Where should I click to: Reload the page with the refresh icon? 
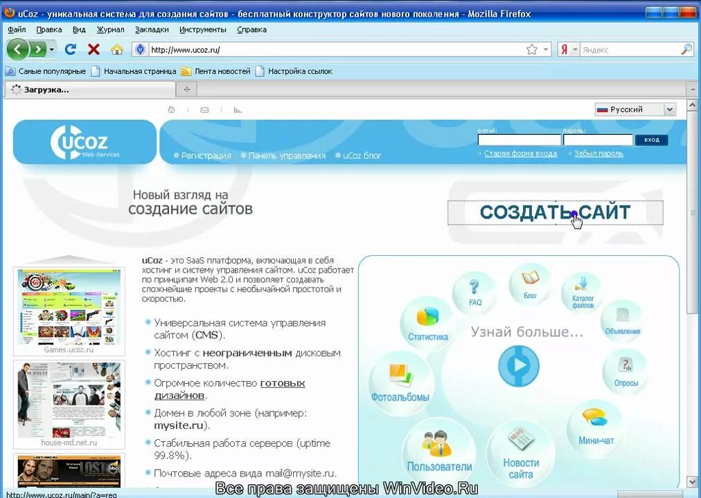tap(71, 50)
